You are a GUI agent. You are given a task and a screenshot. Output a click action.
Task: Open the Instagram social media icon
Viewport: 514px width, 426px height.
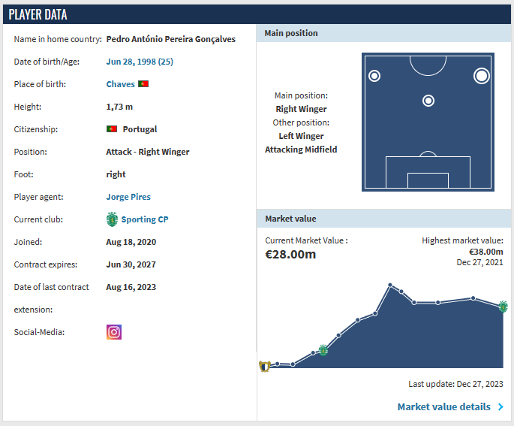click(x=113, y=332)
